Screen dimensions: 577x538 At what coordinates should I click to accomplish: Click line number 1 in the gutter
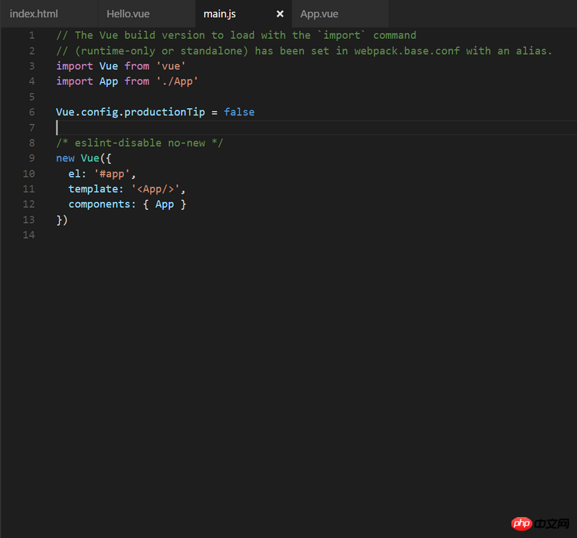[31, 35]
